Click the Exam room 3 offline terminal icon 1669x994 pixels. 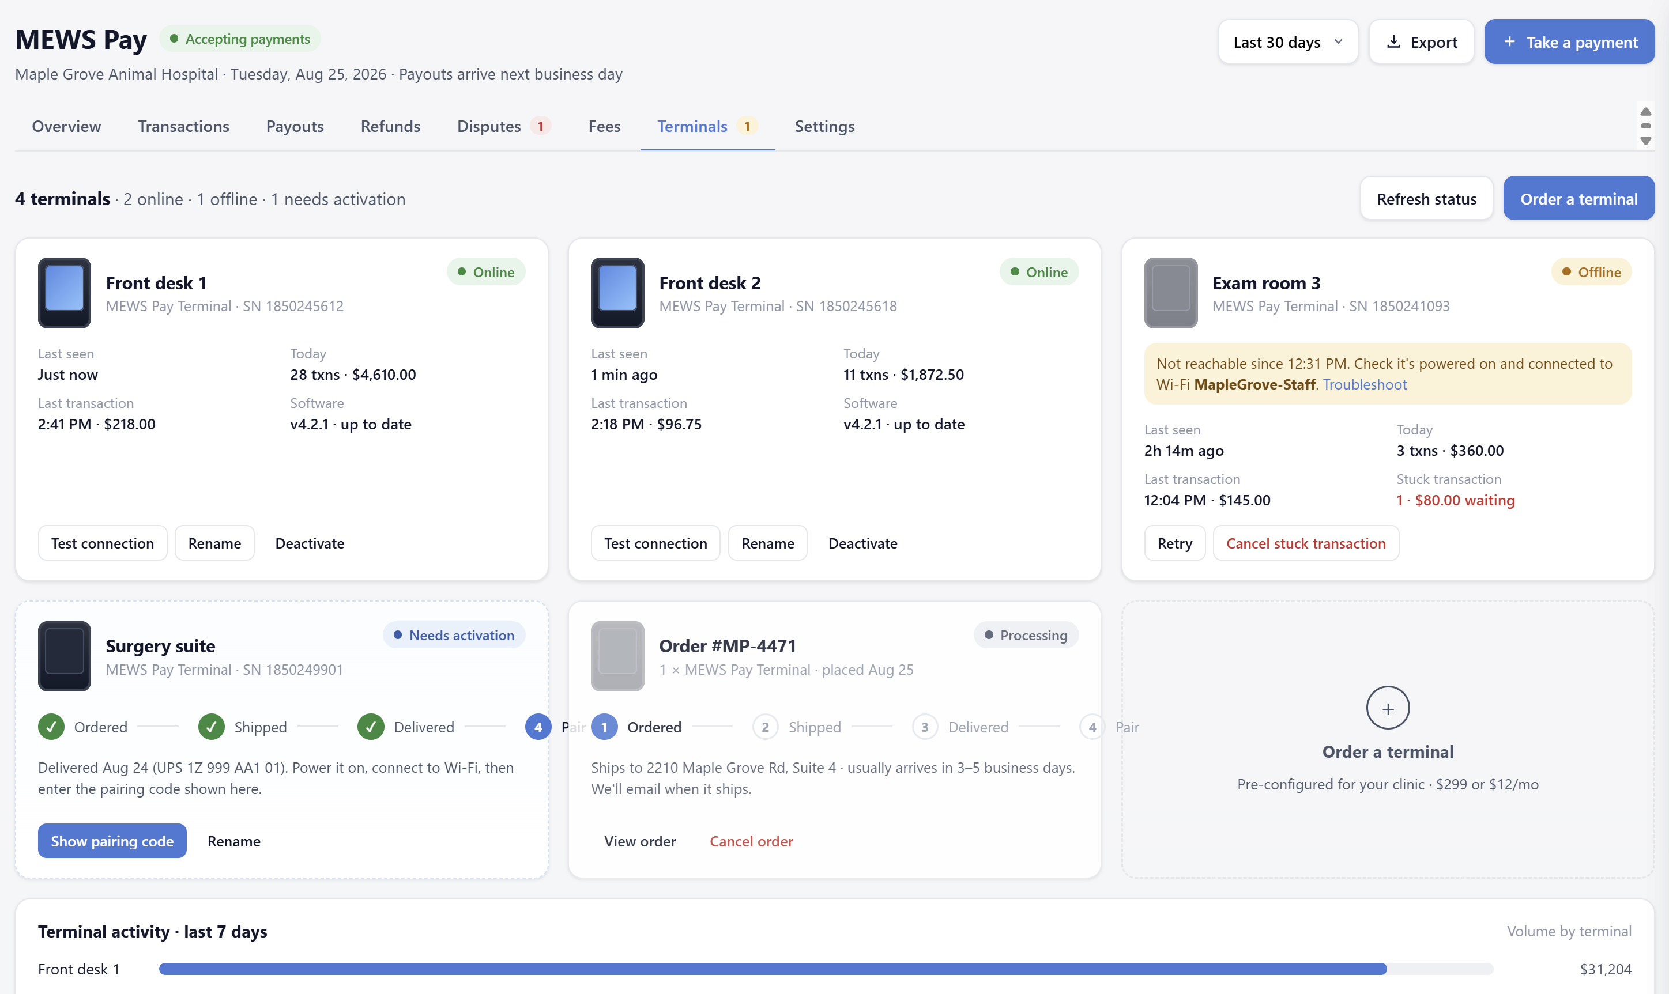click(x=1170, y=293)
